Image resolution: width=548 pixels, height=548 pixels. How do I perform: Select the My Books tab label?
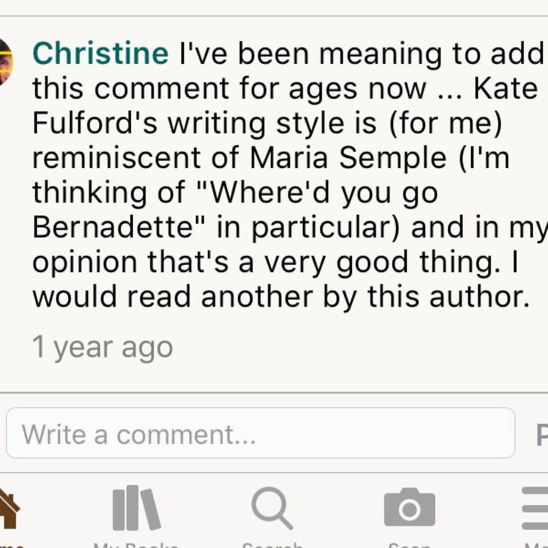pyautogui.click(x=136, y=545)
